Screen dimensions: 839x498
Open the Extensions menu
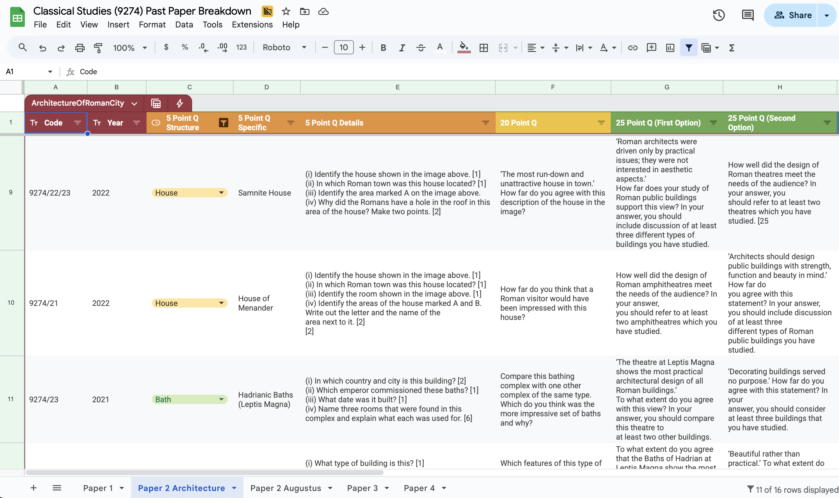pyautogui.click(x=252, y=25)
